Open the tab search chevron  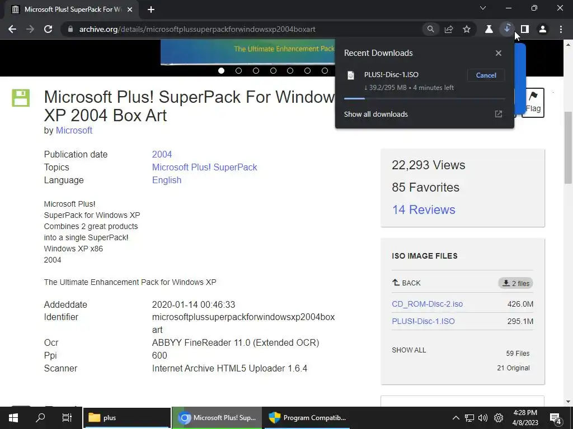[483, 8]
